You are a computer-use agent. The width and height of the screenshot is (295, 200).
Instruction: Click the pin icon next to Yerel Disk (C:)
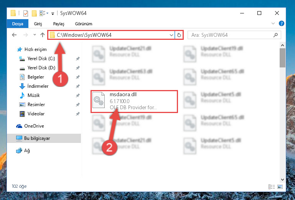tap(78, 59)
